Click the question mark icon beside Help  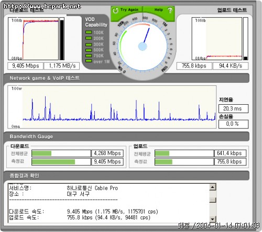click(x=170, y=10)
